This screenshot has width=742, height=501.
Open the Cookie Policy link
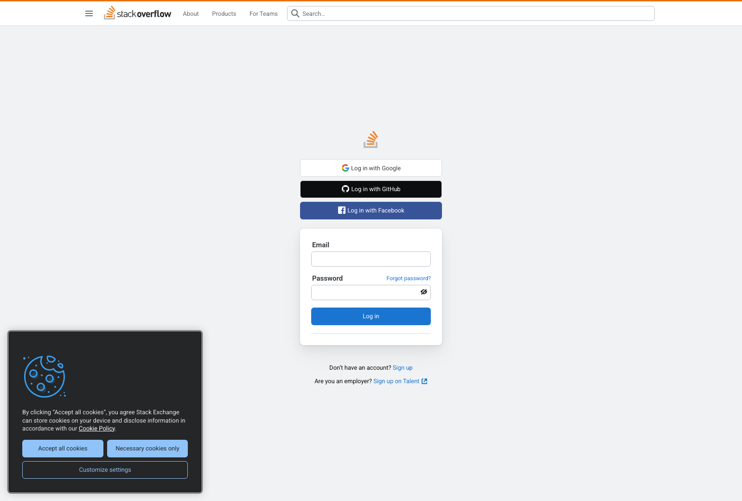pyautogui.click(x=96, y=428)
